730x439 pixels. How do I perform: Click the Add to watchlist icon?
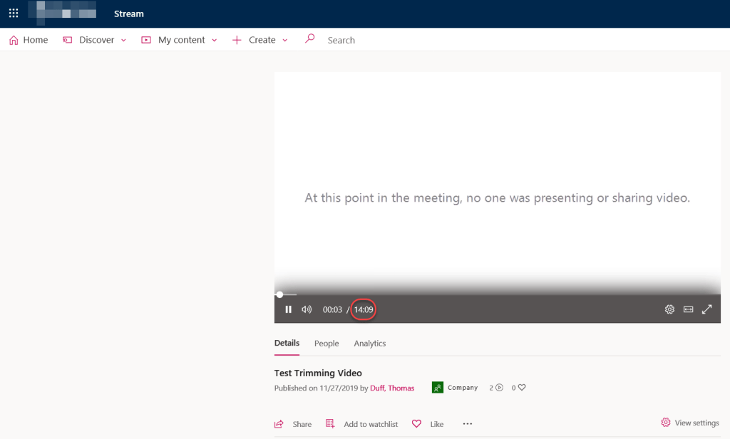(x=330, y=423)
